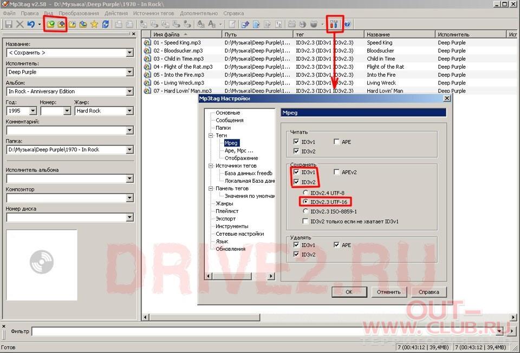Click the file icon beside 05 - Into the Fire.mp3

coord(147,75)
